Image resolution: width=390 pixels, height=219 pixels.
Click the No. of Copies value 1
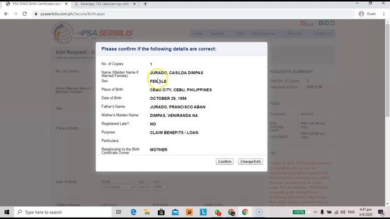coord(151,64)
